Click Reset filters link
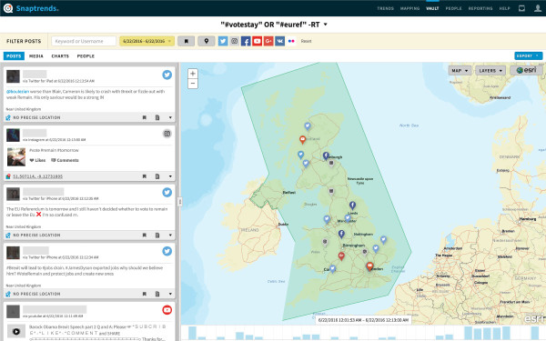Viewport: 546px width, 341px height. (x=306, y=41)
